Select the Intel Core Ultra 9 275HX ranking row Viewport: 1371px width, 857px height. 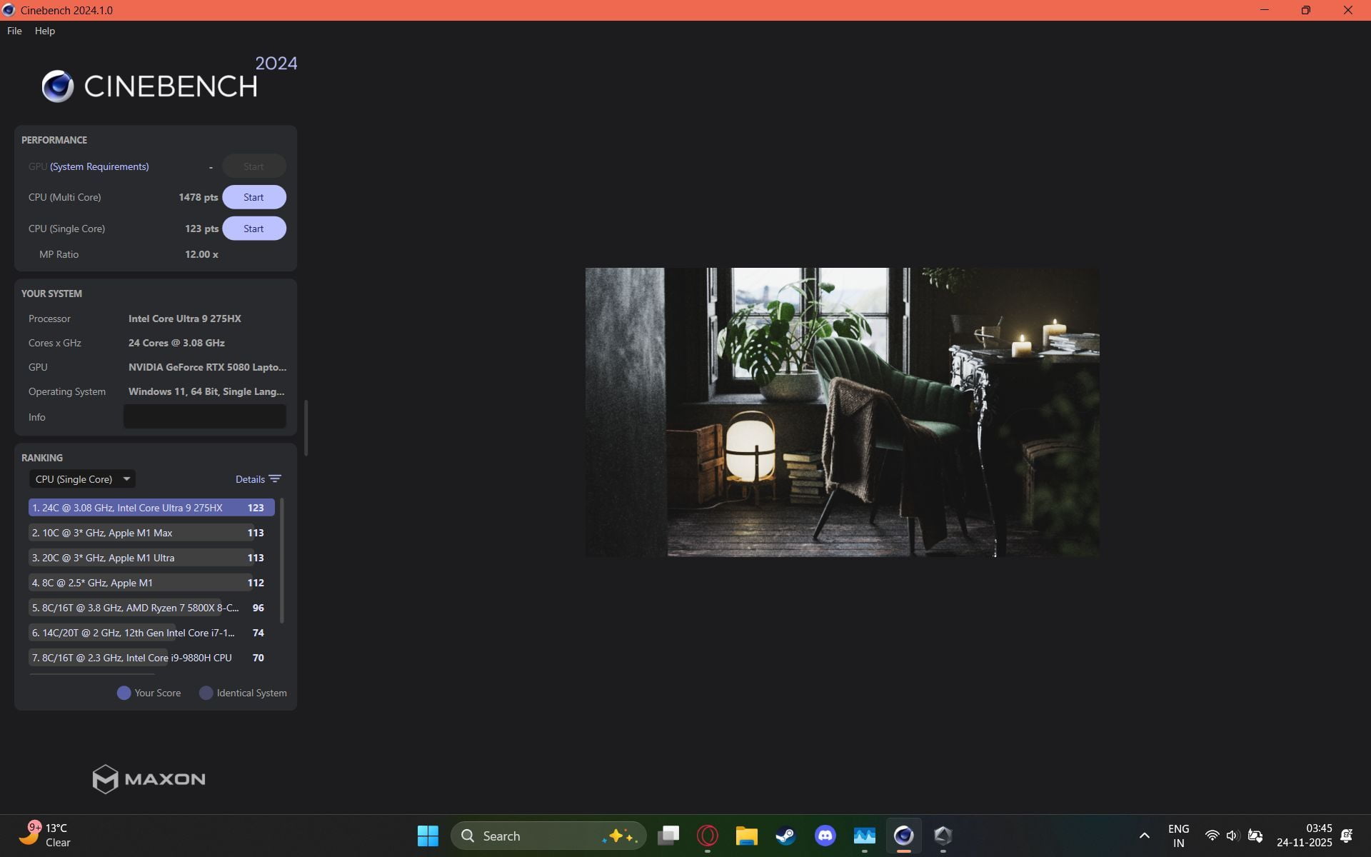pyautogui.click(x=151, y=508)
